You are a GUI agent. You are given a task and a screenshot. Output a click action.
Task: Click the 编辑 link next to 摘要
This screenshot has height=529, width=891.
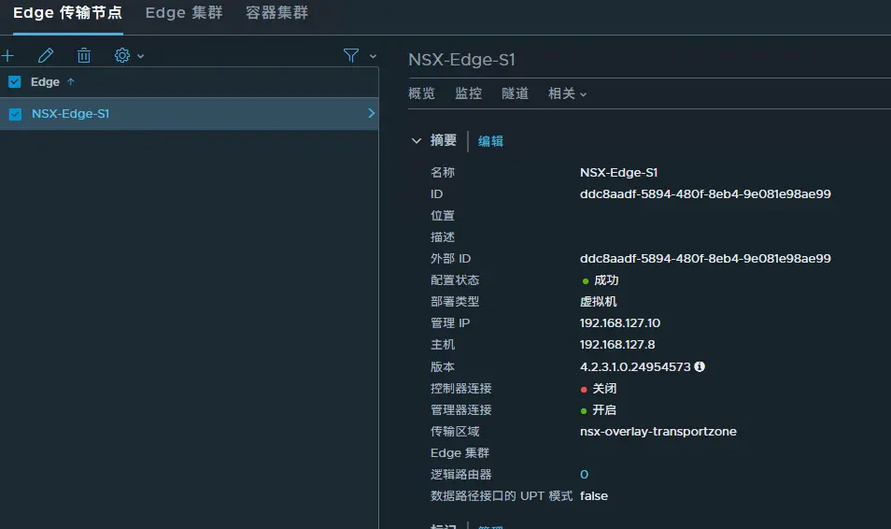pyautogui.click(x=490, y=141)
